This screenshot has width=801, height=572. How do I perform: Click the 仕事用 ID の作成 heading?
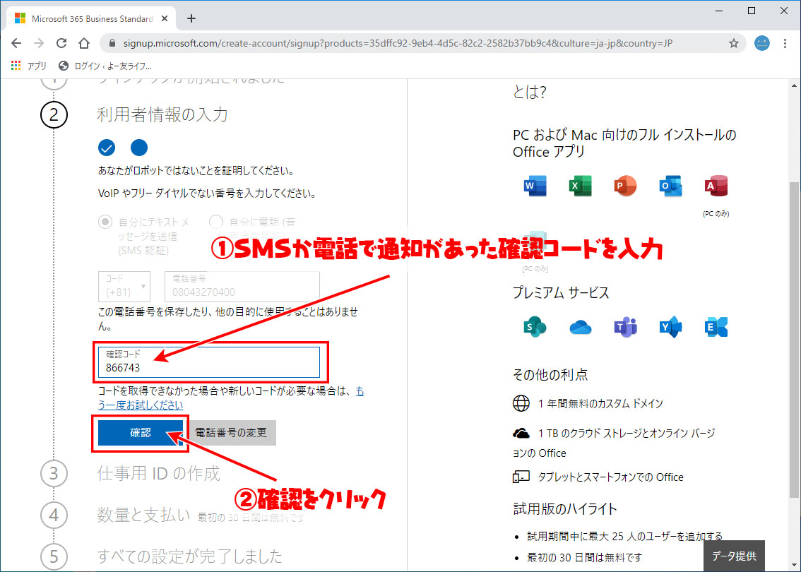(158, 473)
